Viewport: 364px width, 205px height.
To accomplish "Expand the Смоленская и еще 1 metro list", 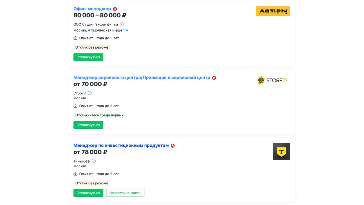I will [x=108, y=30].
